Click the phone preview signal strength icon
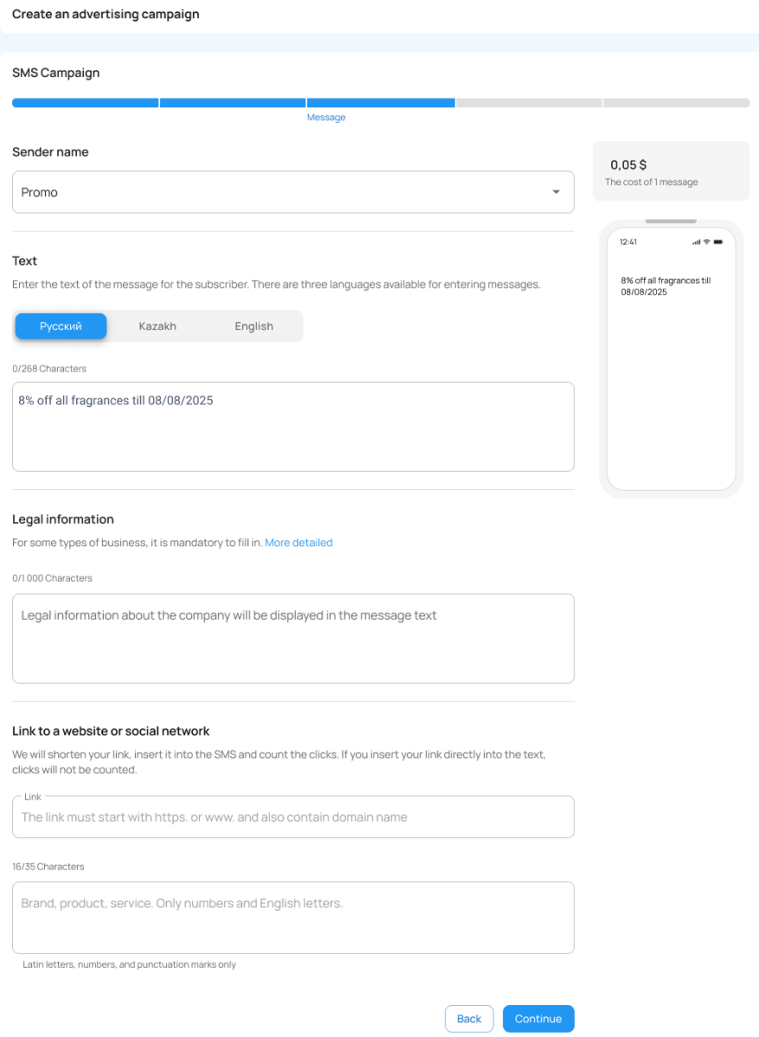 point(696,242)
